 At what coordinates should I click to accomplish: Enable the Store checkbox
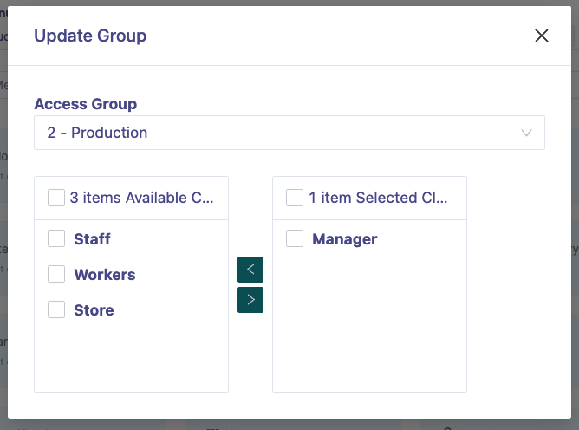[x=56, y=309]
